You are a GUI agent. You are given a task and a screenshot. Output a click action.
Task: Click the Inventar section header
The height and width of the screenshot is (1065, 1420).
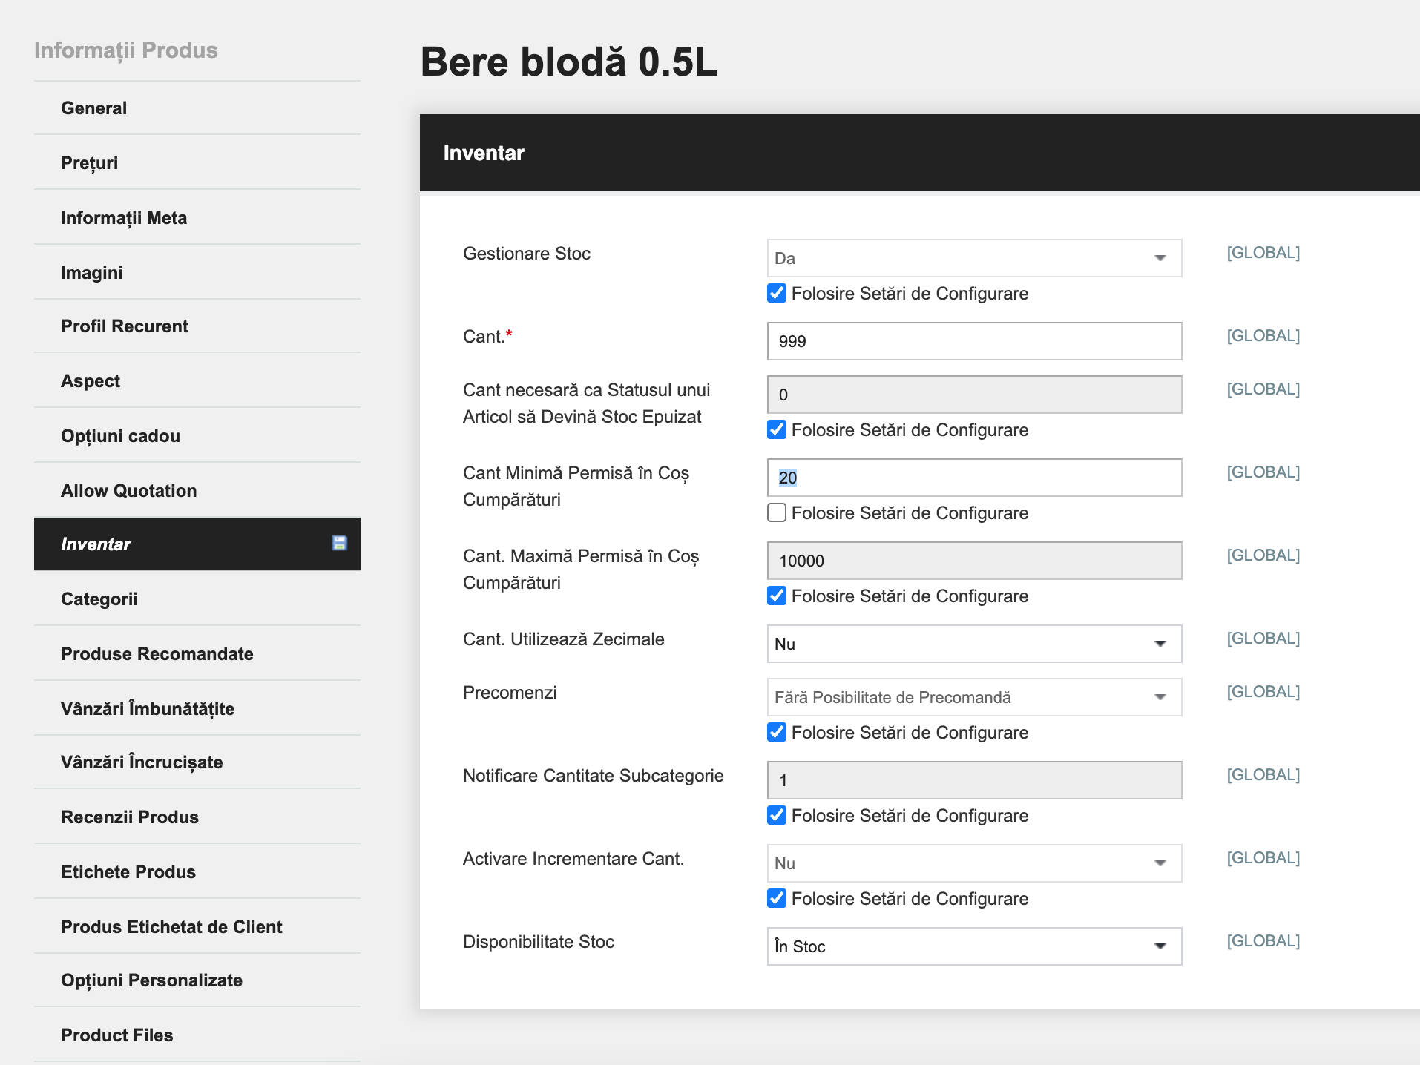pos(920,153)
